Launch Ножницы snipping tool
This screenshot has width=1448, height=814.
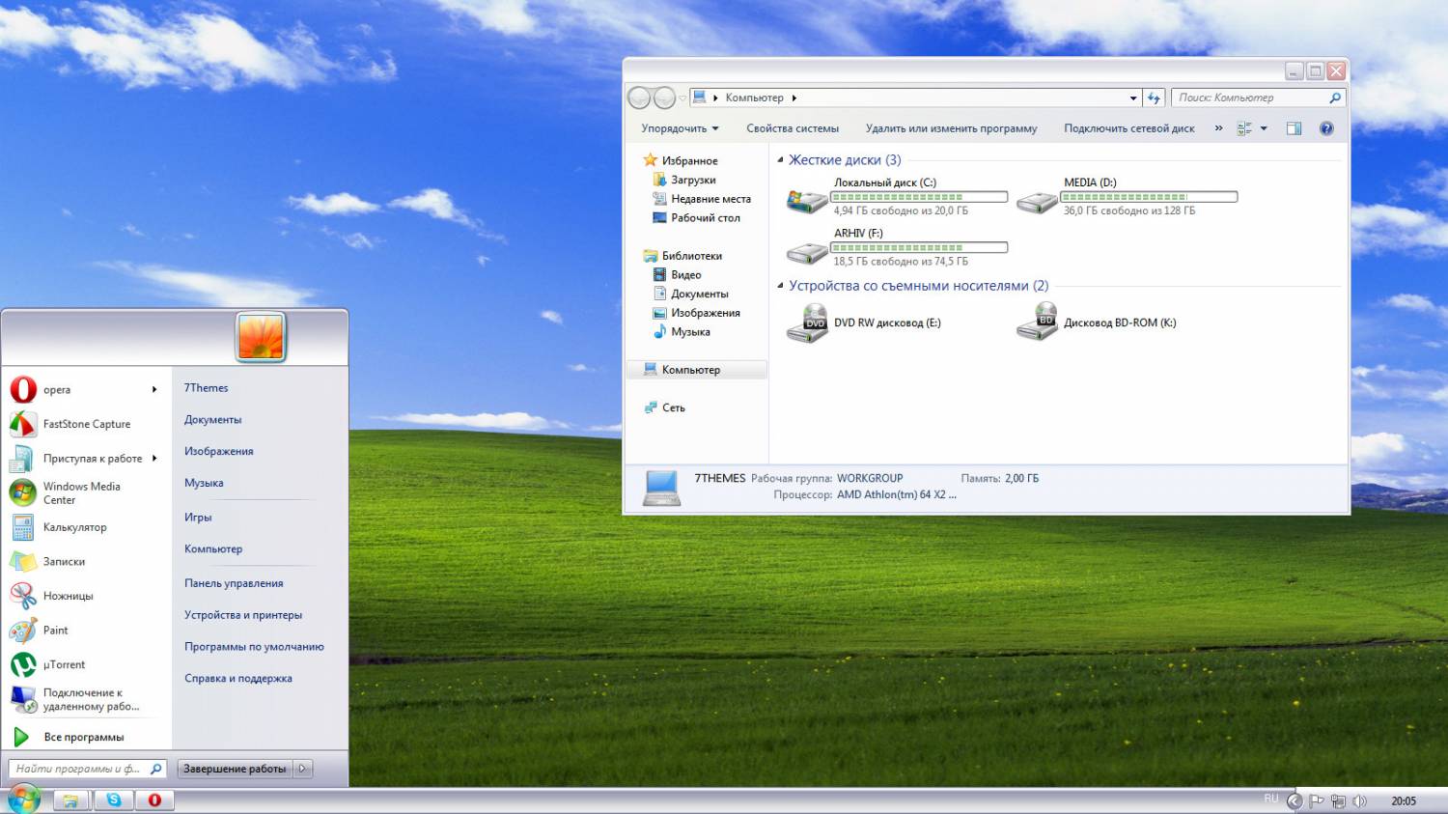click(x=85, y=596)
